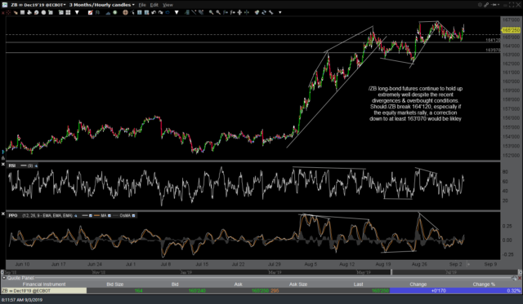This screenshot has width=523, height=304.
Task: Click the PPO indicator label
Action: [13, 215]
